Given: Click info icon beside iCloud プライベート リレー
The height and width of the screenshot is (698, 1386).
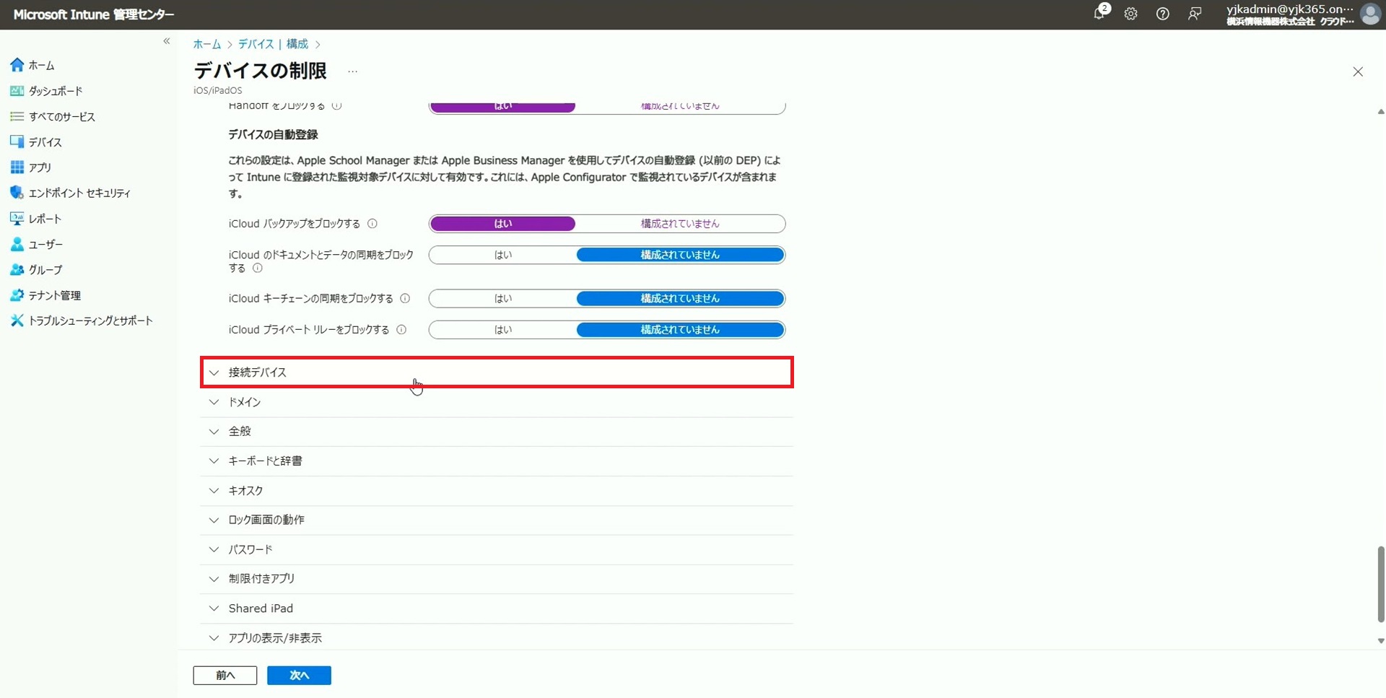Looking at the screenshot, I should click(401, 330).
